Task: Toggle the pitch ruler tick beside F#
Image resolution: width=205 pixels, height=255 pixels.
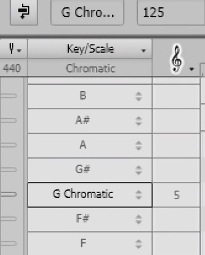Action: click(8, 219)
